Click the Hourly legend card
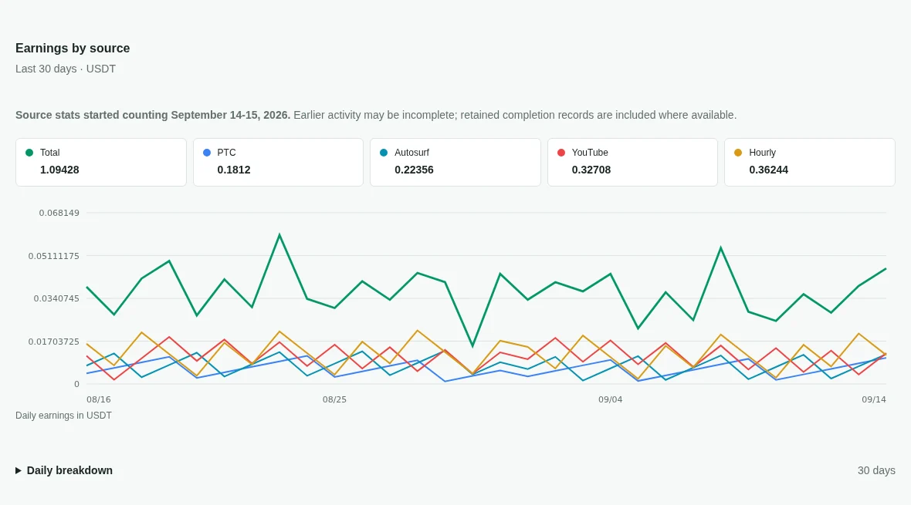Screen dimensions: 911x505 point(810,163)
